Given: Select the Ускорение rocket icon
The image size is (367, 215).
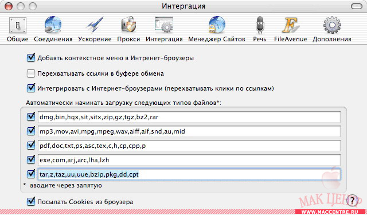Looking at the screenshot, I should pos(95,29).
